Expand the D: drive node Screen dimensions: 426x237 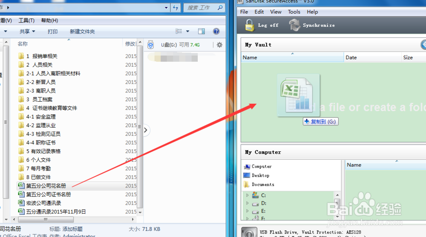[247, 203]
